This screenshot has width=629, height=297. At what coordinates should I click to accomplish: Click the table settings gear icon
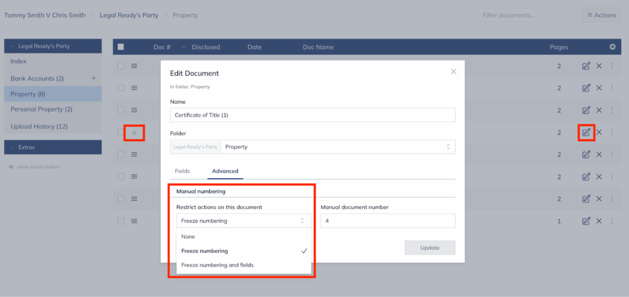[x=612, y=47]
